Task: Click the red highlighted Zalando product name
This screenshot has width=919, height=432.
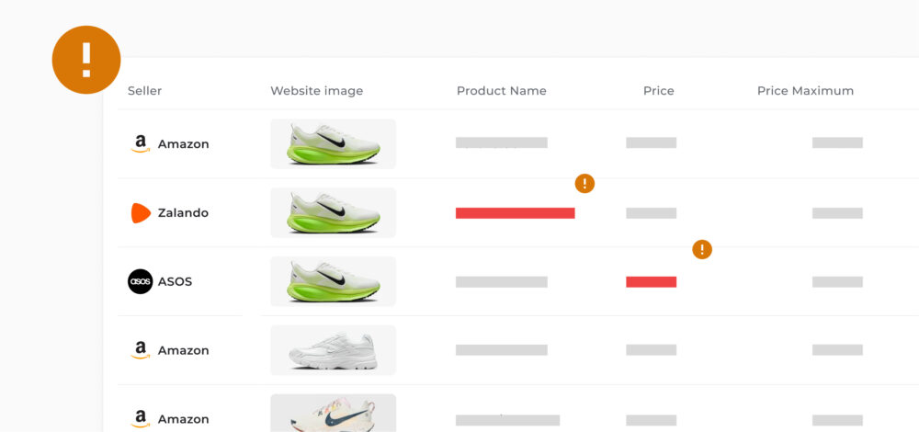Action: (x=515, y=213)
